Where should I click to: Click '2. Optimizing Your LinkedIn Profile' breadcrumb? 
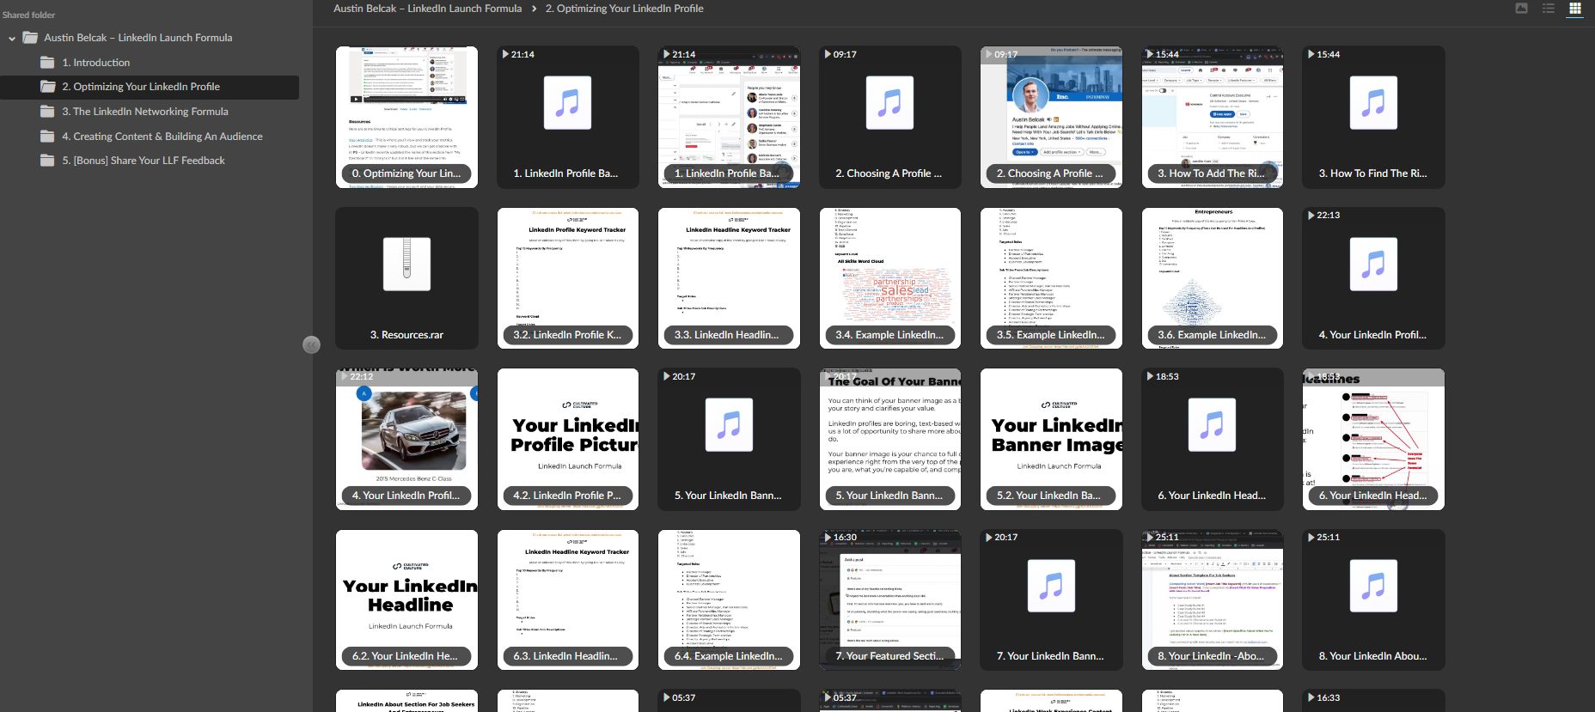(625, 9)
